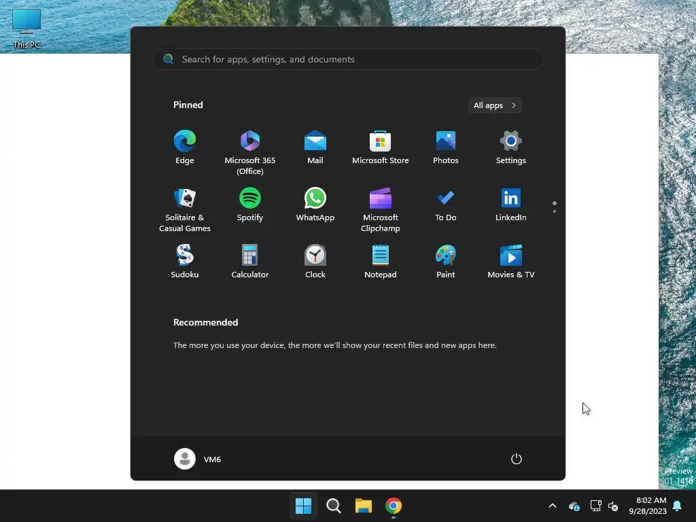Open LinkedIn pinned app
Image resolution: width=696 pixels, height=522 pixels.
511,205
